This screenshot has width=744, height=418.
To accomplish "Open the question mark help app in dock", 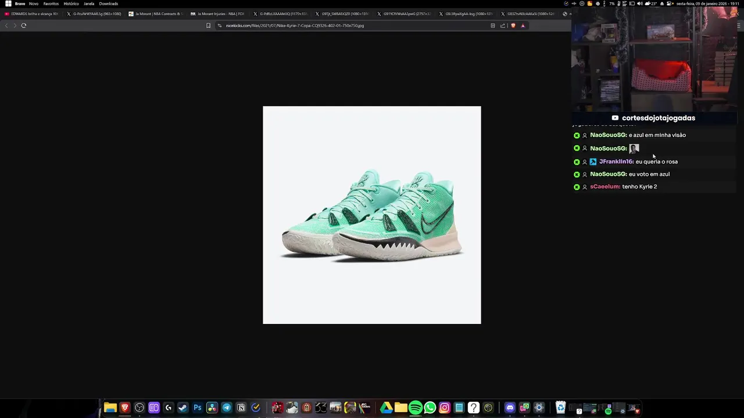I will click(x=474, y=408).
